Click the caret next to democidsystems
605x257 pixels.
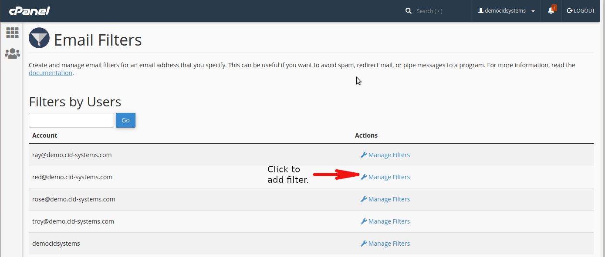tap(533, 11)
